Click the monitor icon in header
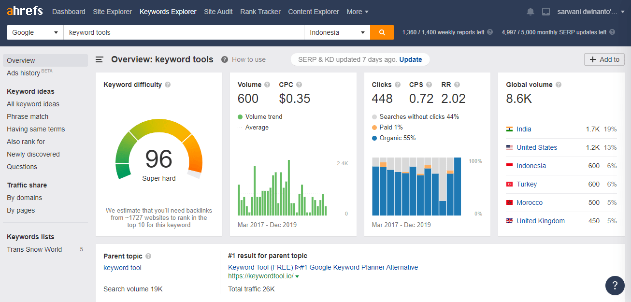The height and width of the screenshot is (302, 631). click(x=546, y=12)
